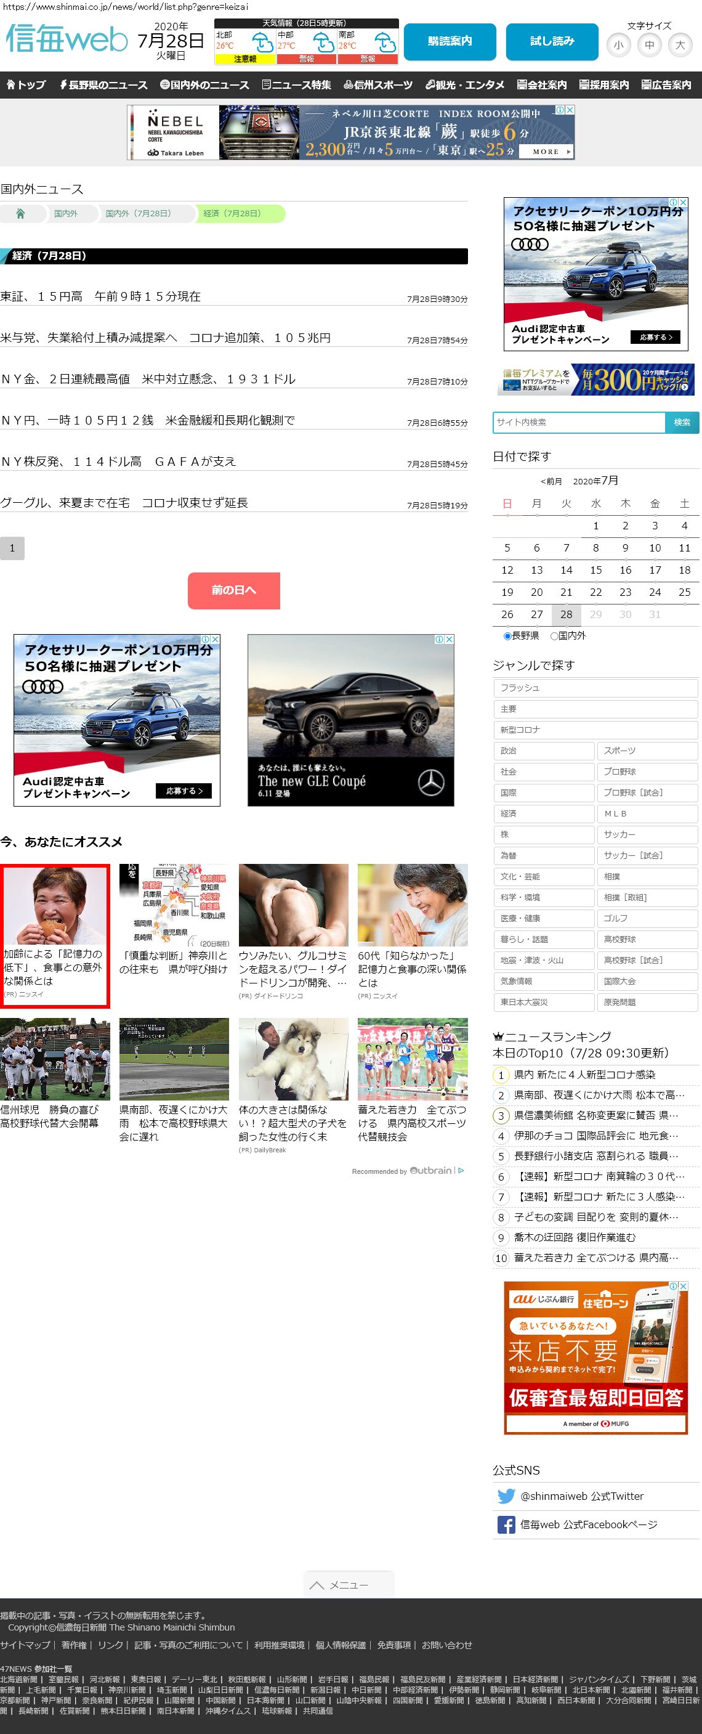Expand the メニュー footer tab
This screenshot has width=702, height=1734.
coord(349,1584)
